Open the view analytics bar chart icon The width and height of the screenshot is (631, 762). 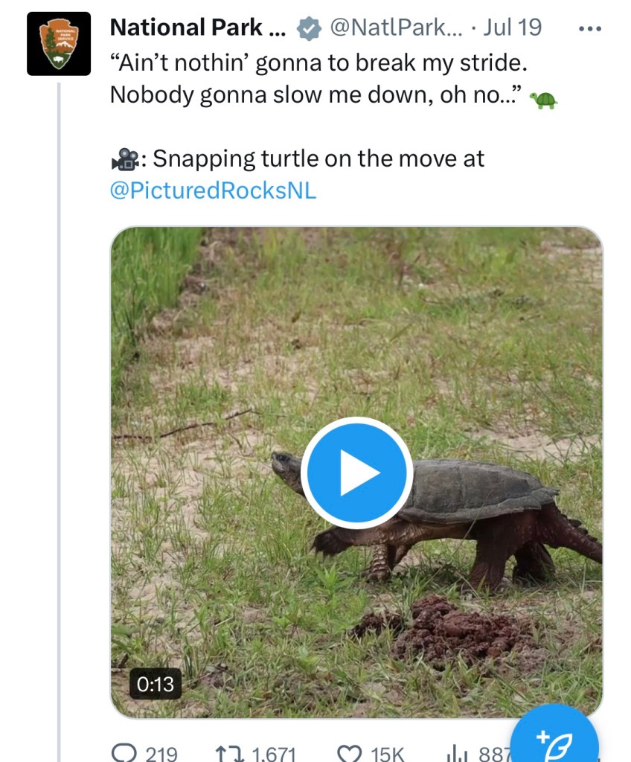455,753
